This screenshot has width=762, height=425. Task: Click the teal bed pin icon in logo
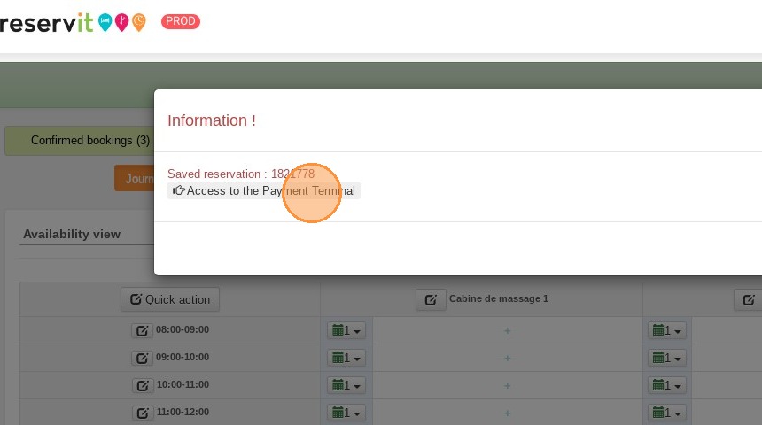coord(105,22)
